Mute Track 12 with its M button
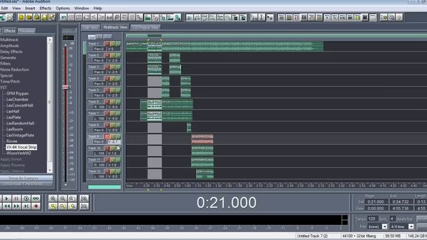Viewport: 427px width, 240px height. [117, 171]
